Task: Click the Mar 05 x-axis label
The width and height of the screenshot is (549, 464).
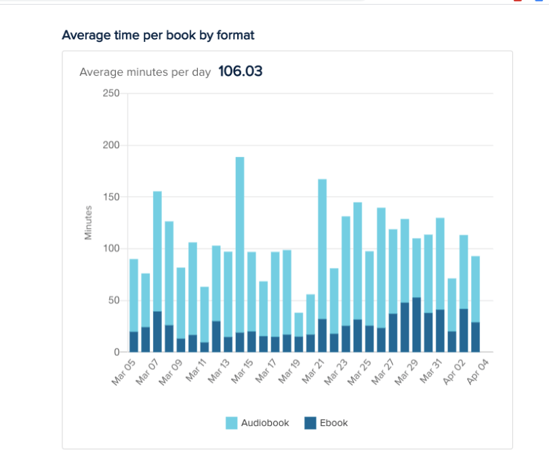Action: [125, 371]
